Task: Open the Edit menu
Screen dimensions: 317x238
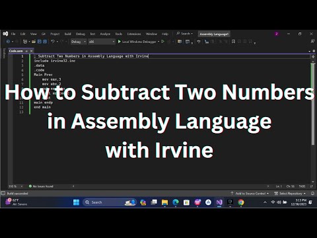Action: 22,34
